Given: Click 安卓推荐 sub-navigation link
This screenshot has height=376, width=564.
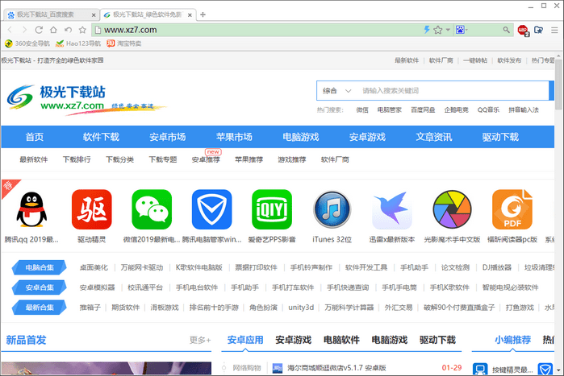Looking at the screenshot, I should point(206,159).
